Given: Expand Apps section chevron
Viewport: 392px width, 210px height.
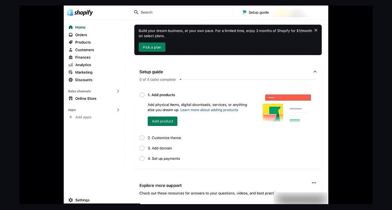Looking at the screenshot, I should pos(118,110).
